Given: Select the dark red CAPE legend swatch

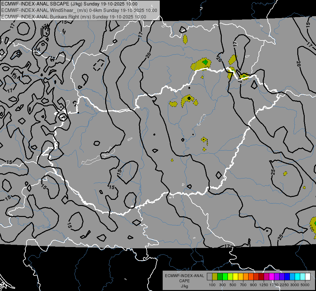Looking at the screenshot, I should pyautogui.click(x=261, y=276).
